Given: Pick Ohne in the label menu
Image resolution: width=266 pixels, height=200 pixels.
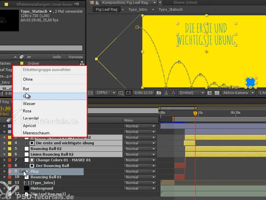Looking at the screenshot, I should (x=50, y=79).
